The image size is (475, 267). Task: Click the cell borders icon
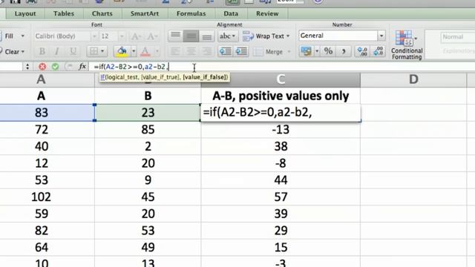[94, 51]
